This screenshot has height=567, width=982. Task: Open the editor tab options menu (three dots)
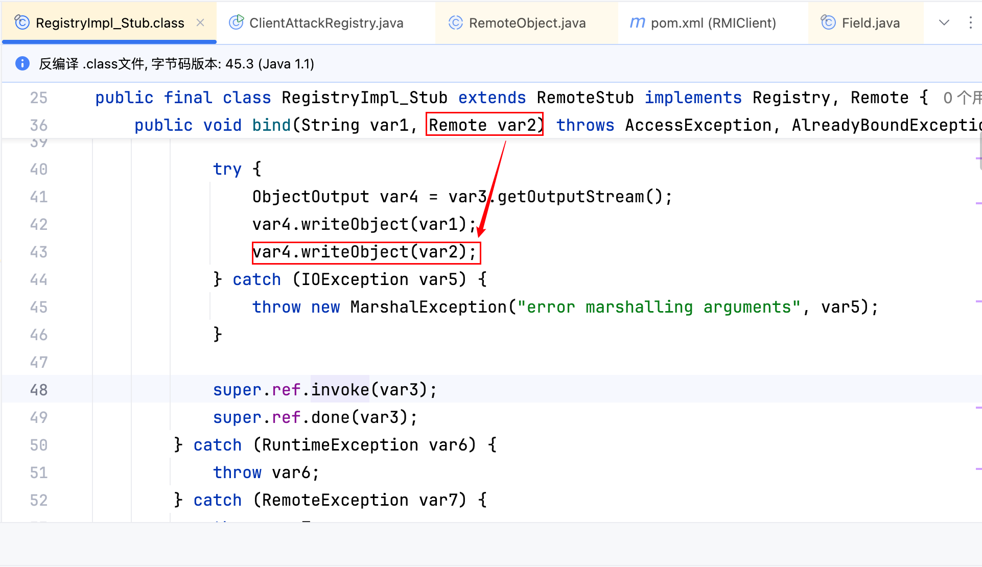[x=970, y=22]
